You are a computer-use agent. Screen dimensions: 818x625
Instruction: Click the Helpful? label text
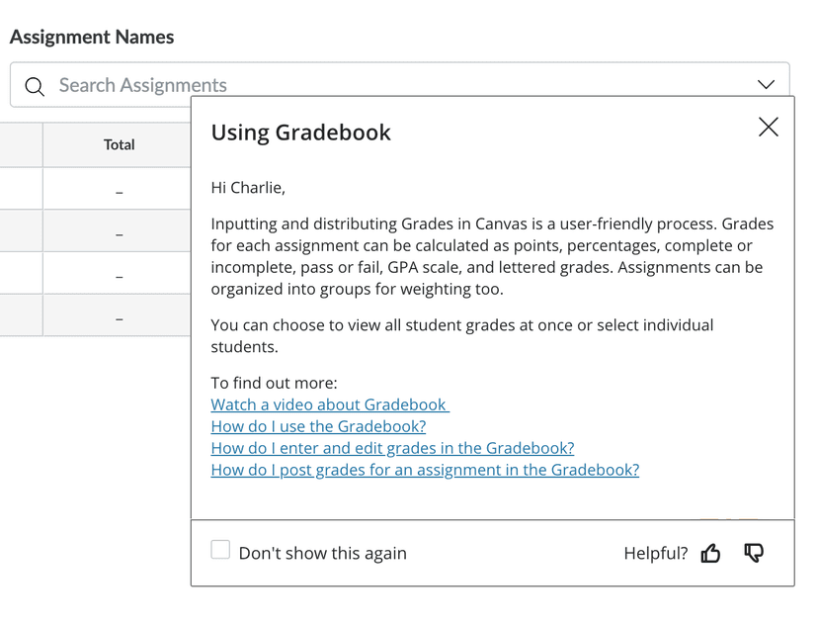pyautogui.click(x=655, y=553)
